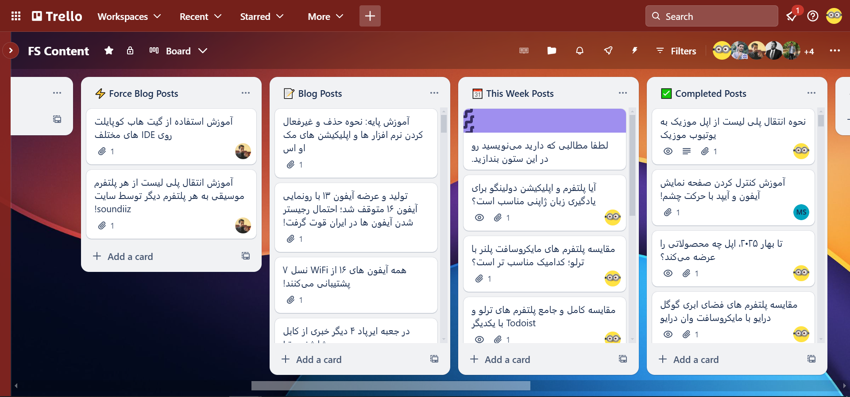Open leftmost partial list actions menu
Screen dimensions: 850x397
(x=57, y=93)
